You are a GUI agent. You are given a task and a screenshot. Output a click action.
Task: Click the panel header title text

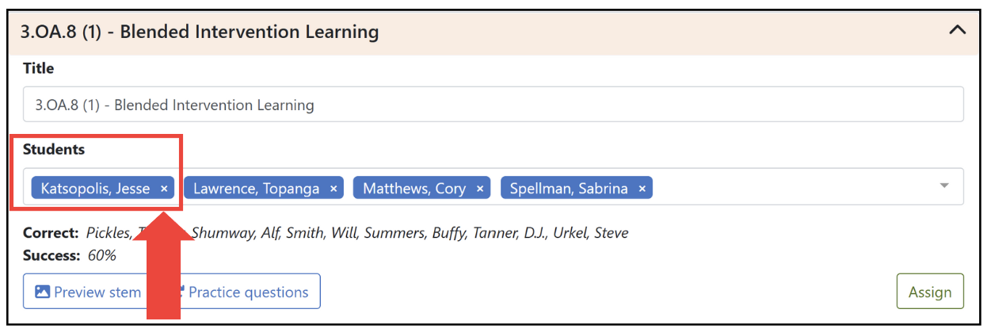coord(200,32)
